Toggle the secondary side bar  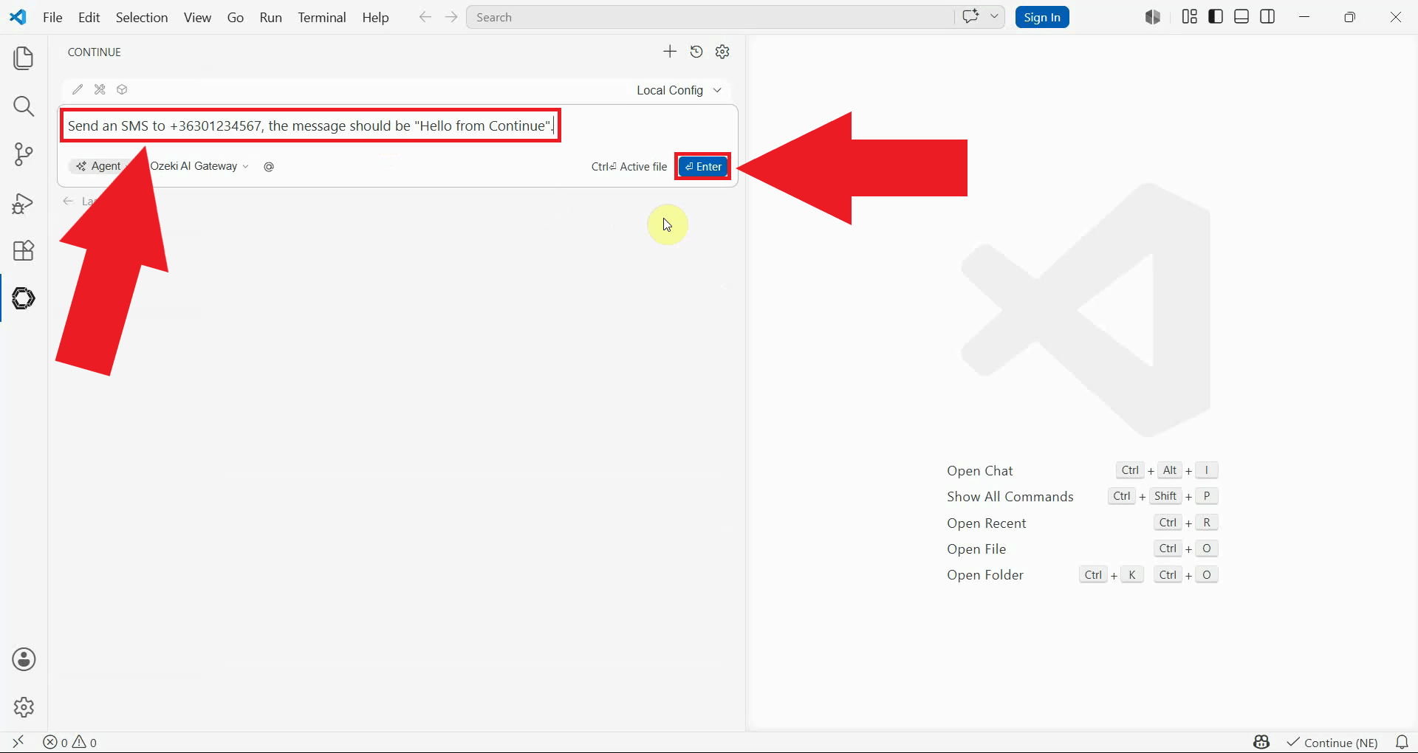[x=1267, y=17]
